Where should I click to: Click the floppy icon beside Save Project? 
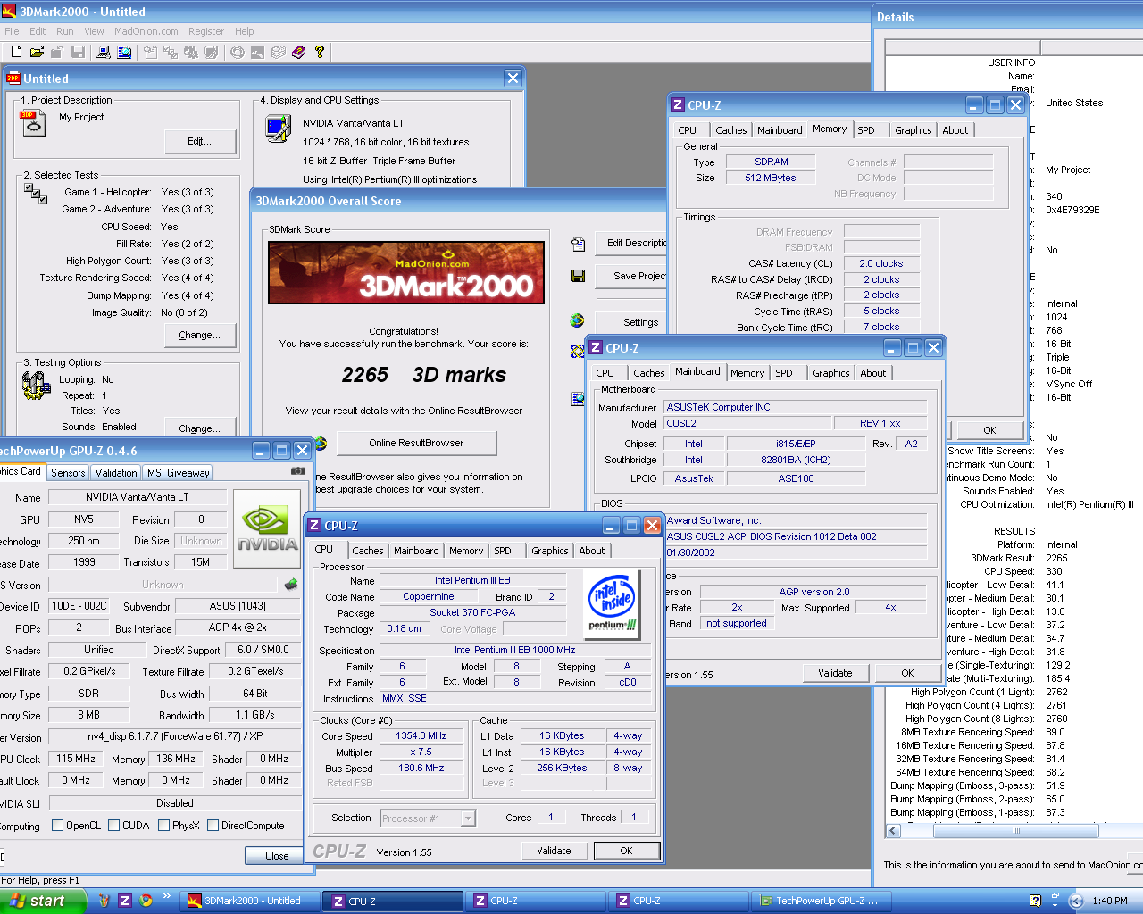pyautogui.click(x=578, y=276)
